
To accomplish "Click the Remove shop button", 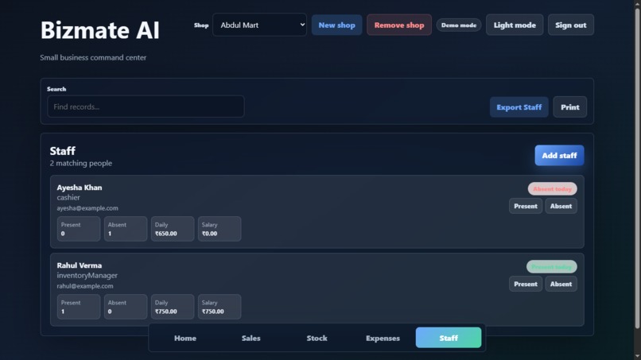I will click(x=399, y=25).
